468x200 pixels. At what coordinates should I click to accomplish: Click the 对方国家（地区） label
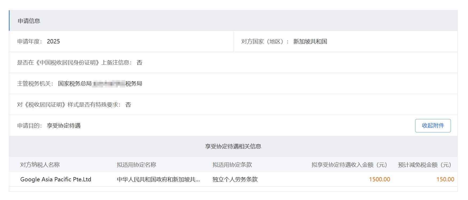(264, 42)
